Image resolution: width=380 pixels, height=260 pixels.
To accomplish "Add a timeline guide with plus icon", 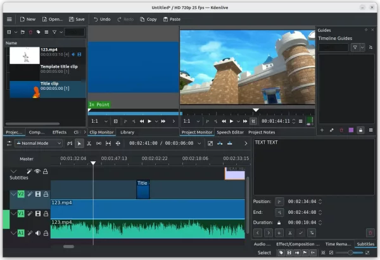I will click(x=322, y=130).
